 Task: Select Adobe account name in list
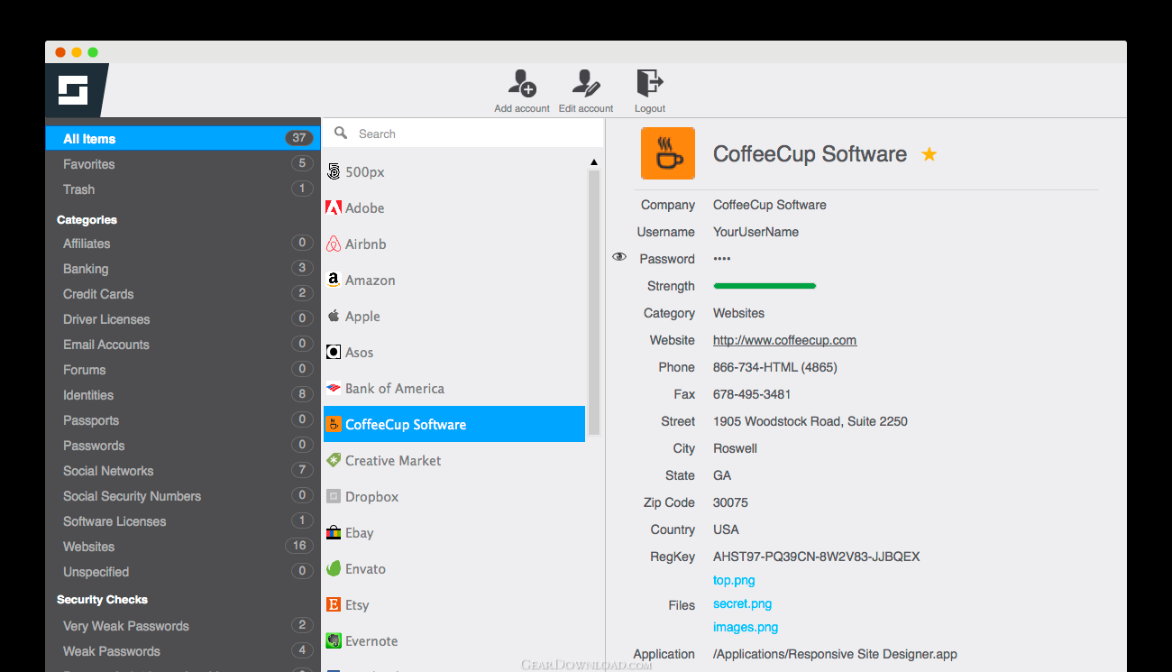click(365, 208)
